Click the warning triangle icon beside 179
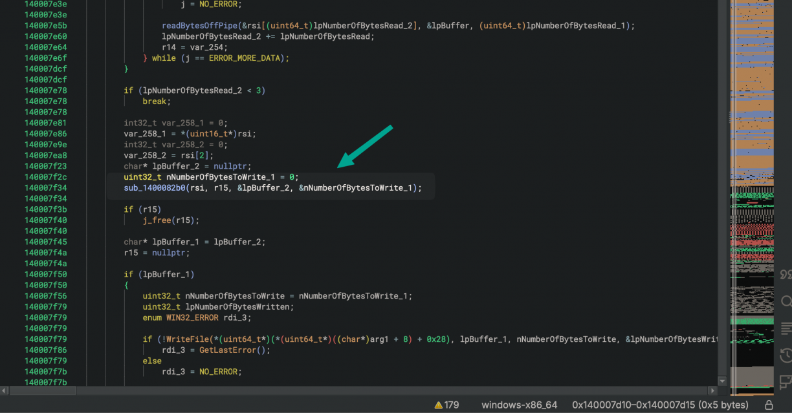The width and height of the screenshot is (792, 413). [439, 405]
